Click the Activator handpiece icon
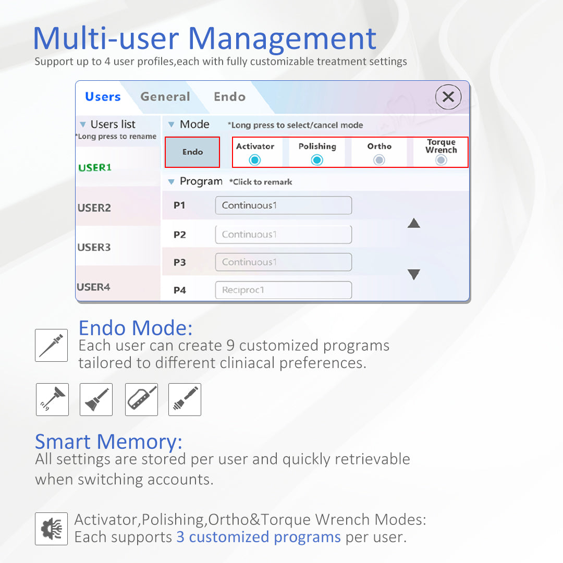 click(52, 399)
